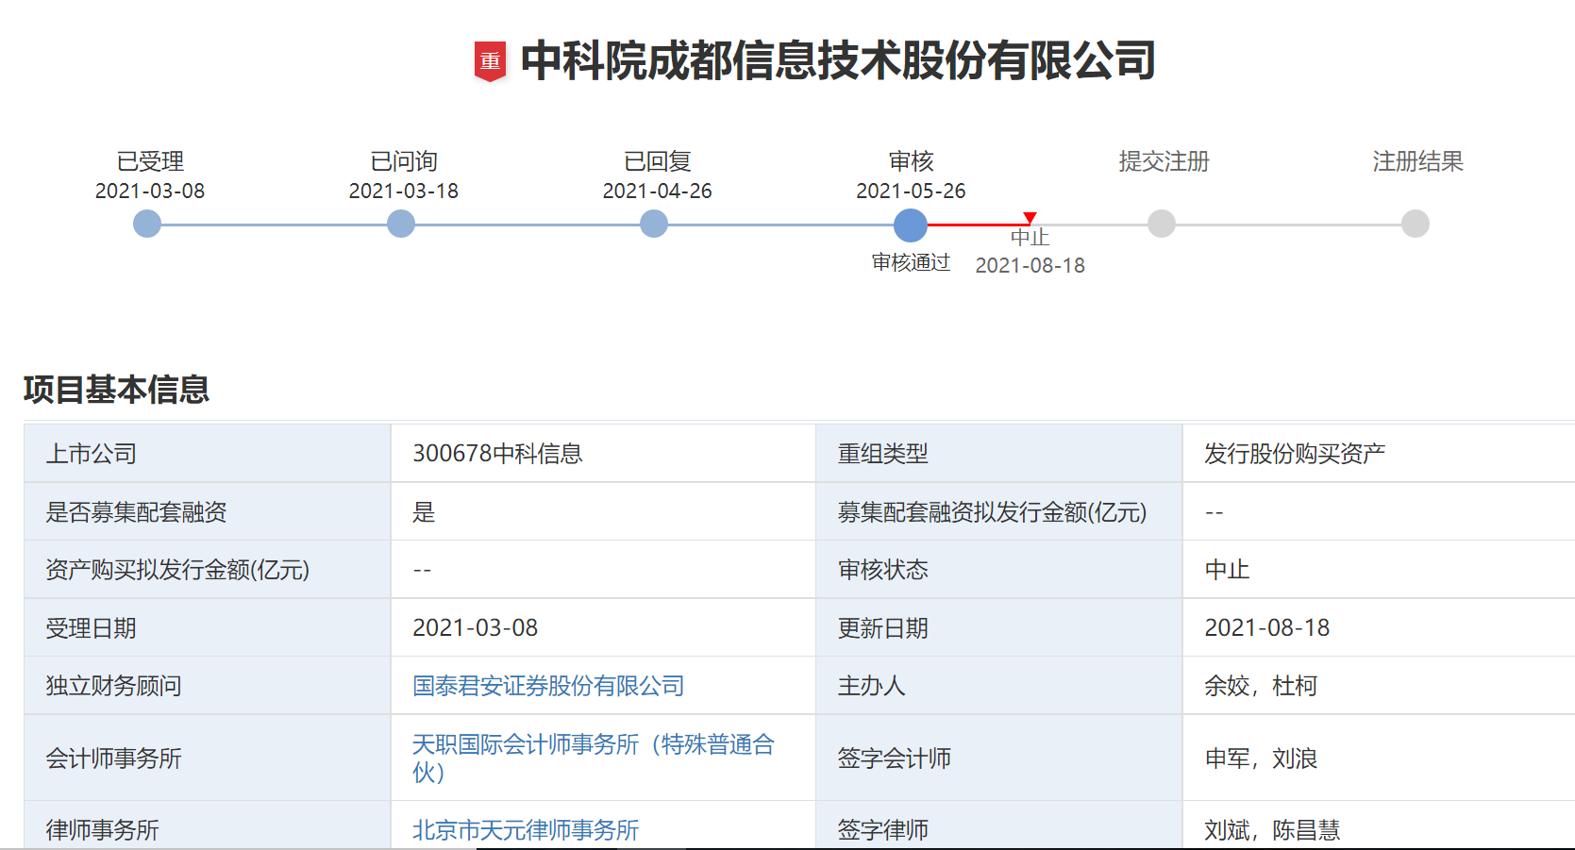The image size is (1575, 850).
Task: Click the 资产购买拟发行金额(亿元) label
Action: (x=177, y=570)
